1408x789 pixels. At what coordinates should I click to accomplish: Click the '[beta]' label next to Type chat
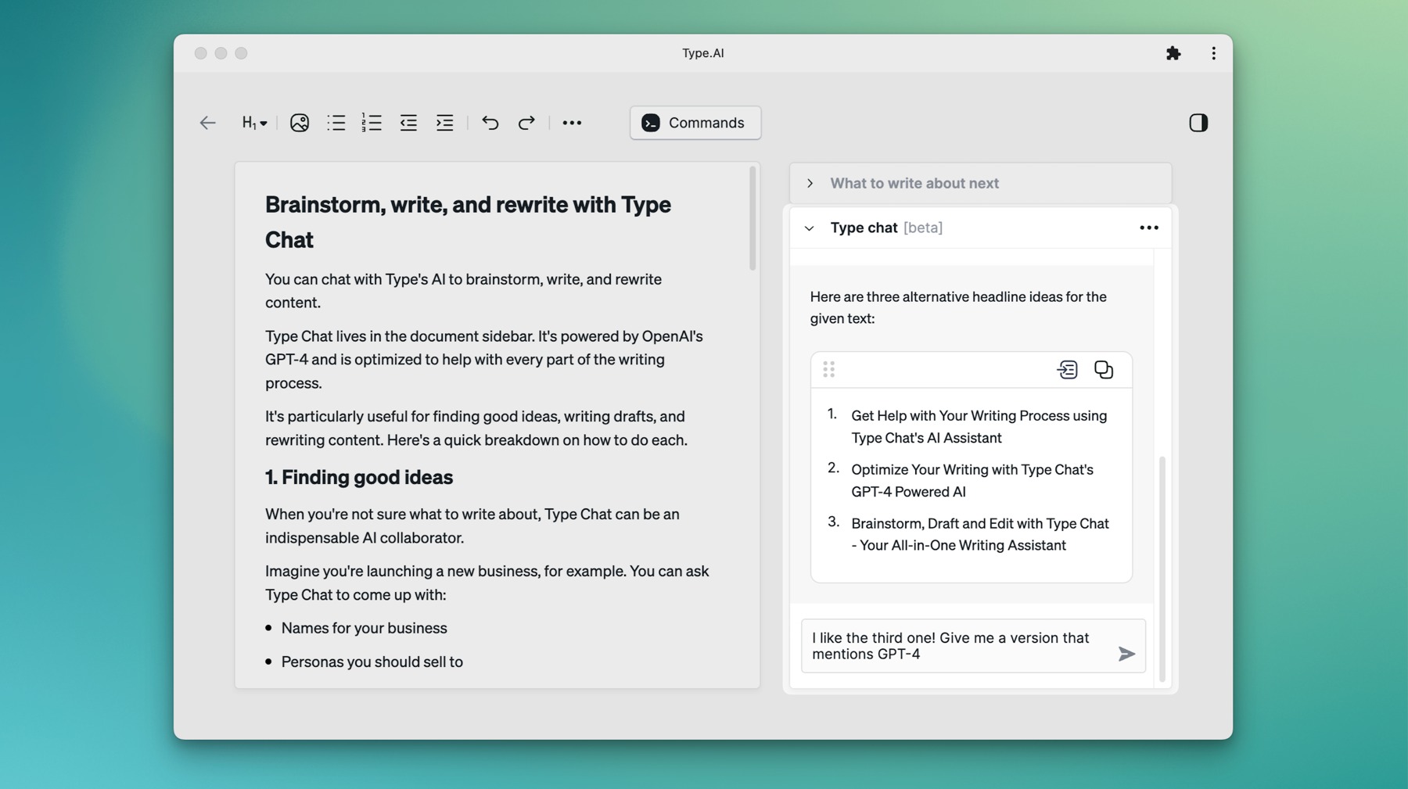pos(923,228)
